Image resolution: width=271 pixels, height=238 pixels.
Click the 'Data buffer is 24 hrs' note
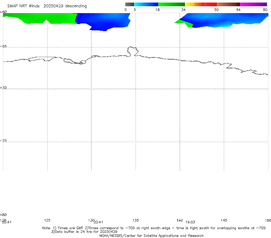click(x=84, y=232)
